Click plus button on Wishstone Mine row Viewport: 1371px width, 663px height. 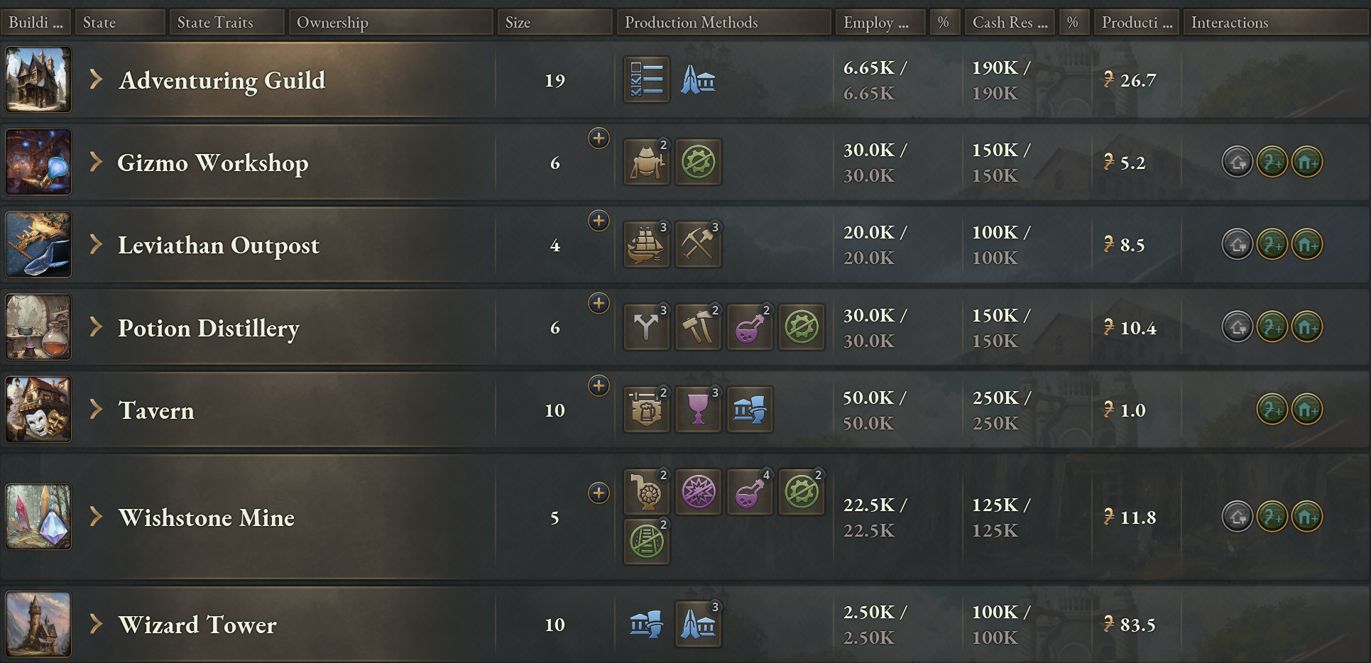(x=599, y=493)
